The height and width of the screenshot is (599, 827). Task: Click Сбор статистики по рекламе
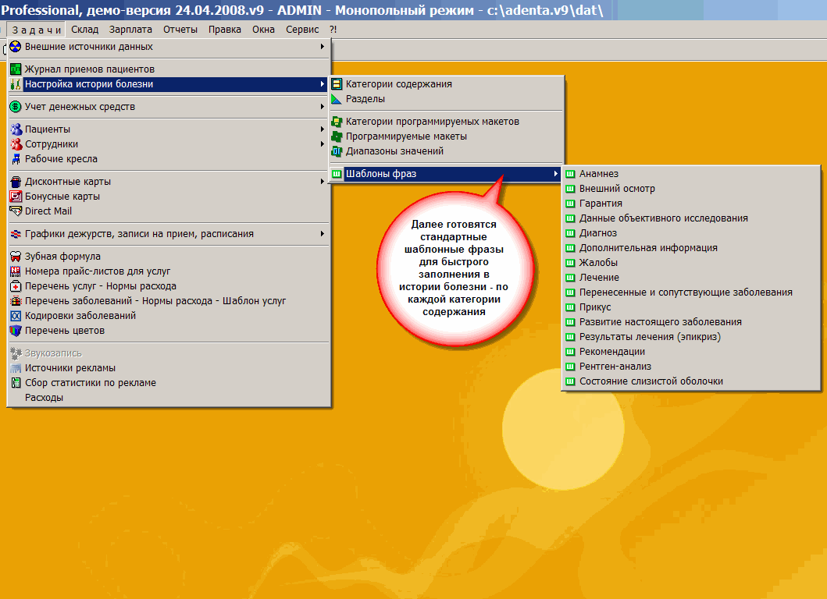[x=90, y=383]
